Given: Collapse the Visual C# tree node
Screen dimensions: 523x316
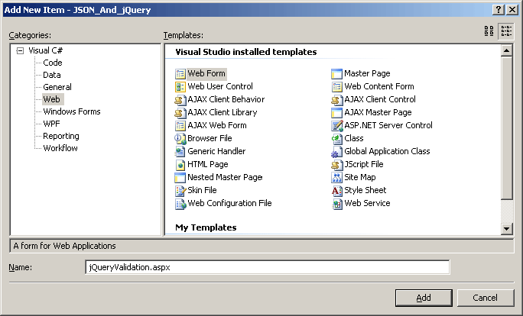Looking at the screenshot, I should [21, 50].
